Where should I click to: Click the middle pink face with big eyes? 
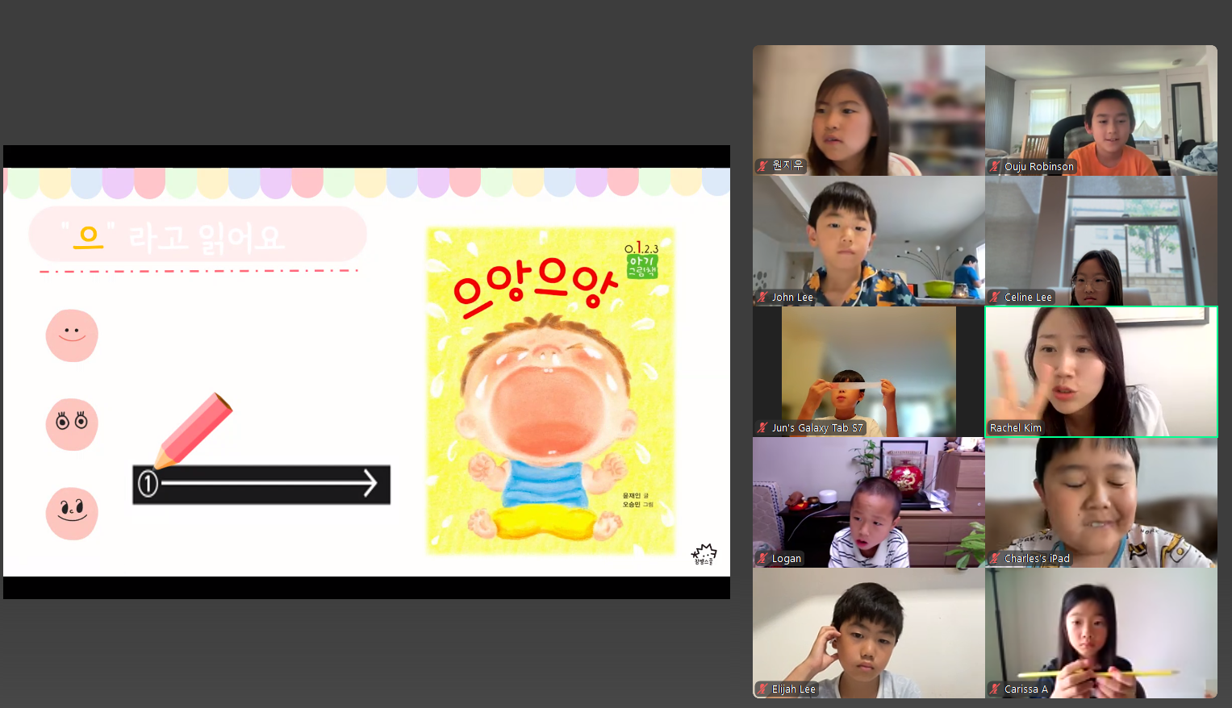click(72, 424)
